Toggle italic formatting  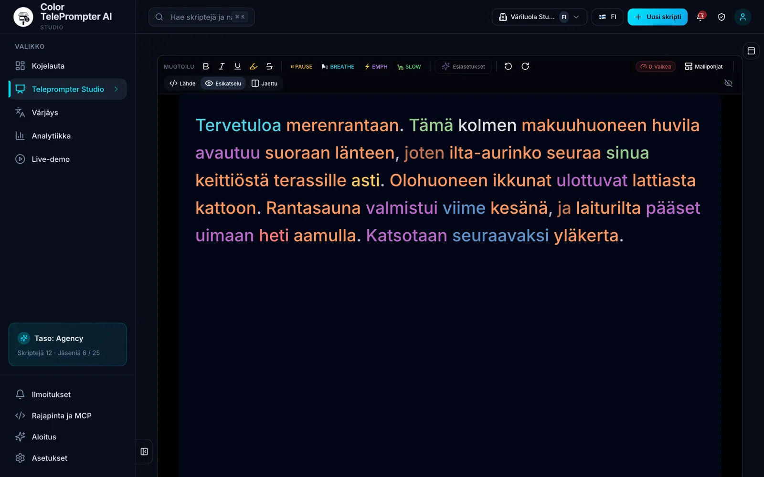pyautogui.click(x=222, y=66)
